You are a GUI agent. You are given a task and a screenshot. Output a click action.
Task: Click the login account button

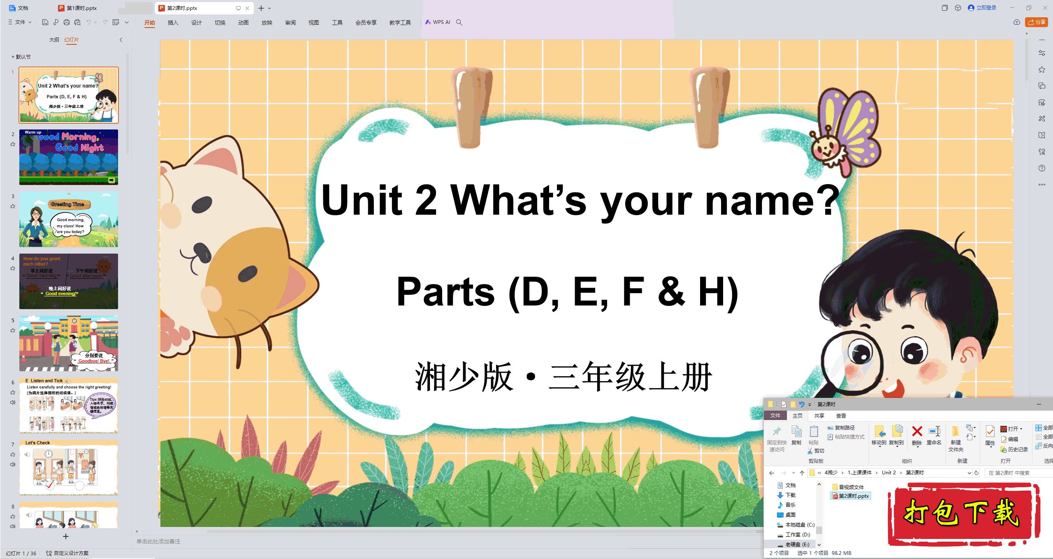coord(982,8)
